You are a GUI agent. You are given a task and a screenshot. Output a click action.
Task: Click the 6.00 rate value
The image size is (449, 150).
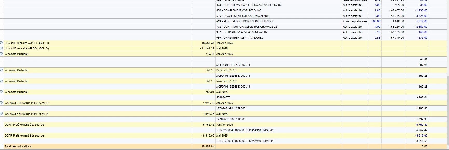[x=377, y=16]
